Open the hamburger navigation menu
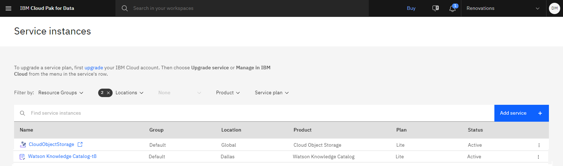This screenshot has height=166, width=563. click(x=8, y=8)
